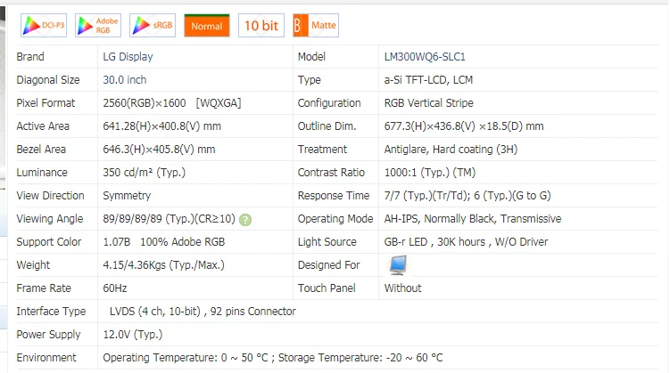Click the Interface Type label

51,312
